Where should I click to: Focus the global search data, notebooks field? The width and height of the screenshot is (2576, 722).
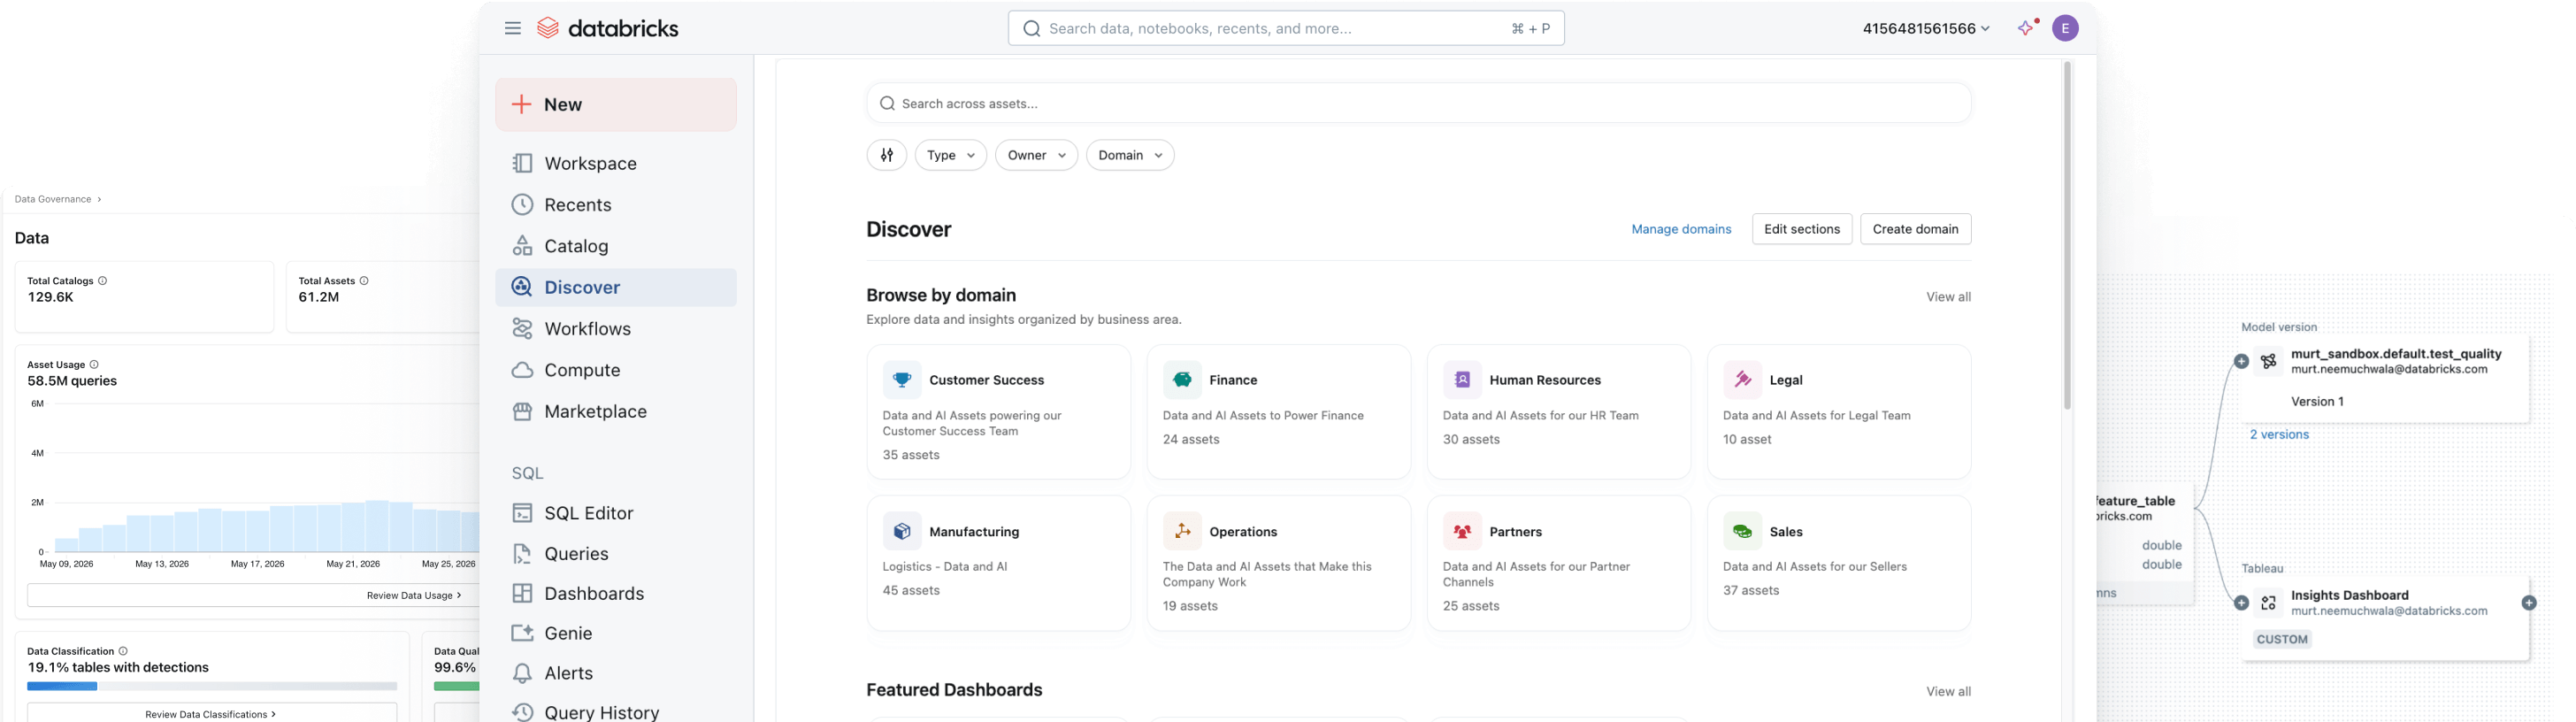pyautogui.click(x=1286, y=28)
